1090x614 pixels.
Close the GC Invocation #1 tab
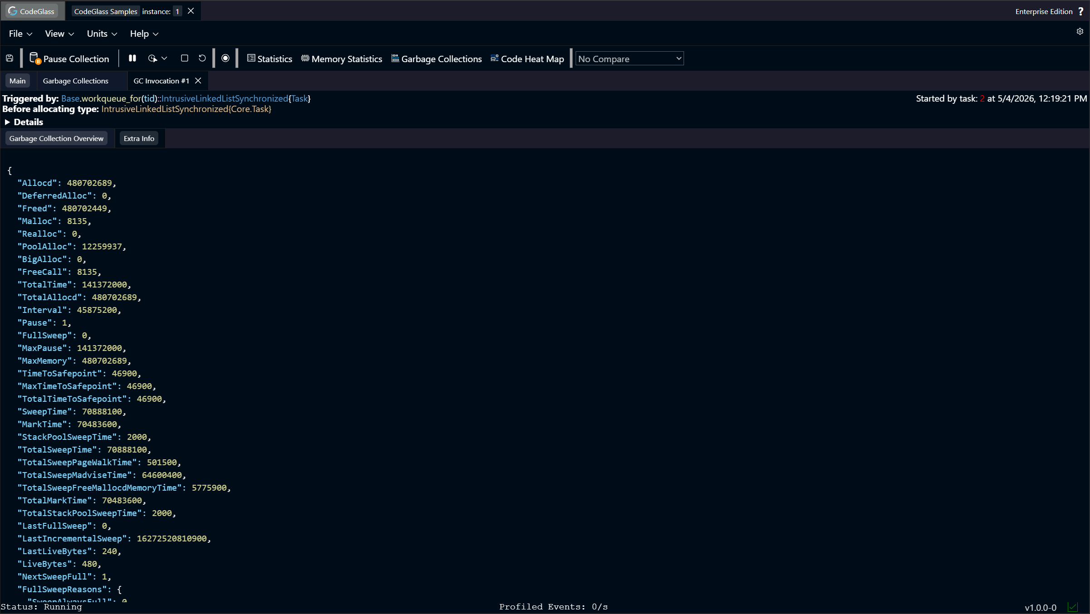(x=198, y=81)
